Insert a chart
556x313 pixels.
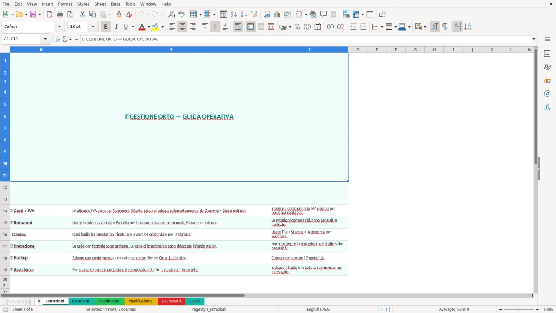point(277,14)
